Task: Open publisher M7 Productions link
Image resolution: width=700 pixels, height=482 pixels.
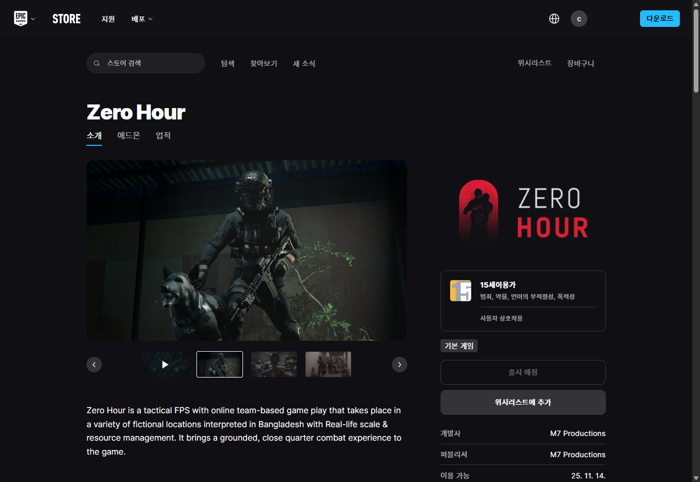Action: 577,455
